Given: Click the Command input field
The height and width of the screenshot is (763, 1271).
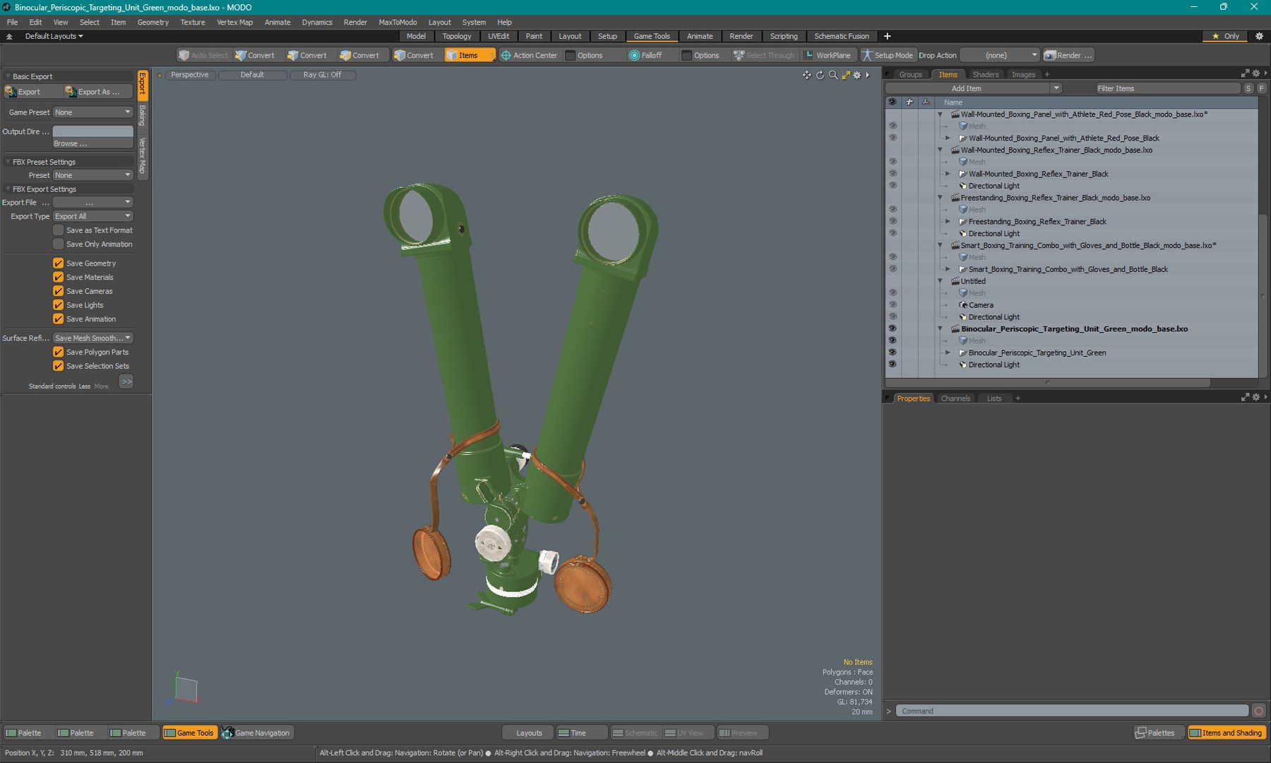Looking at the screenshot, I should click(x=1072, y=711).
